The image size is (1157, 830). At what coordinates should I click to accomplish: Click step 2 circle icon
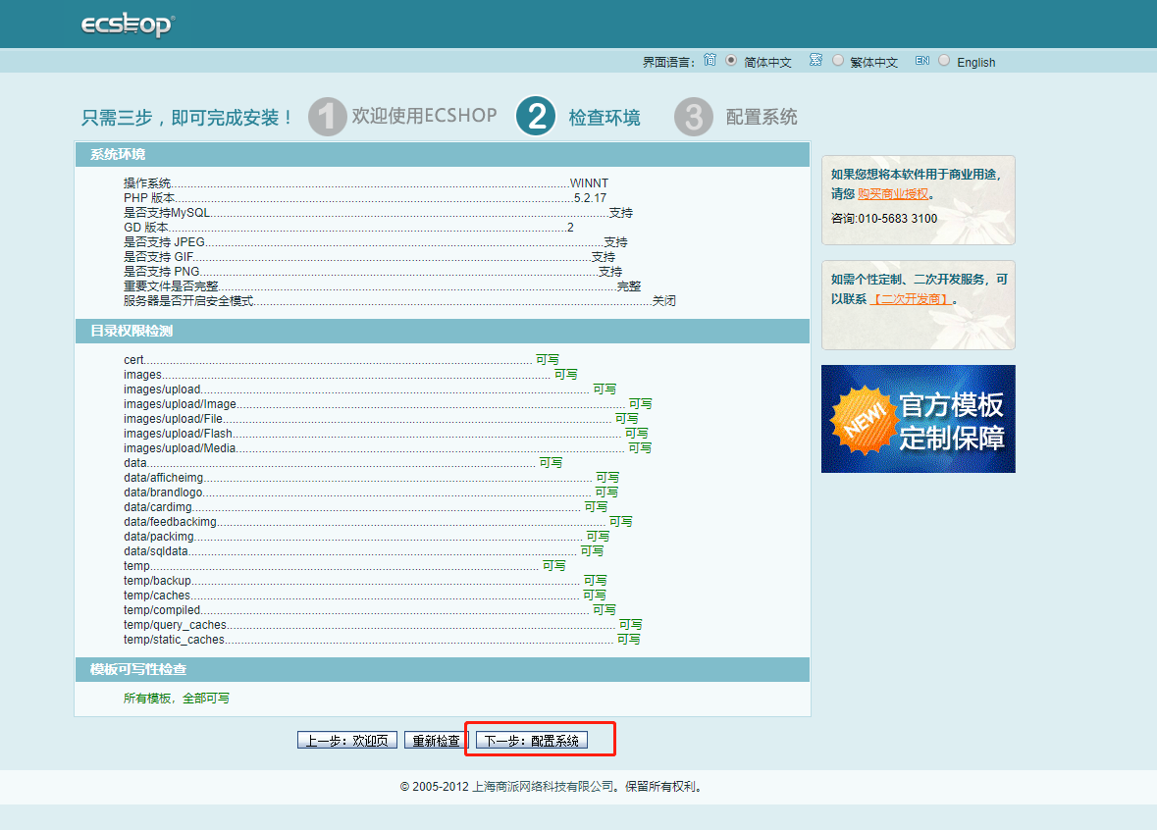[536, 117]
